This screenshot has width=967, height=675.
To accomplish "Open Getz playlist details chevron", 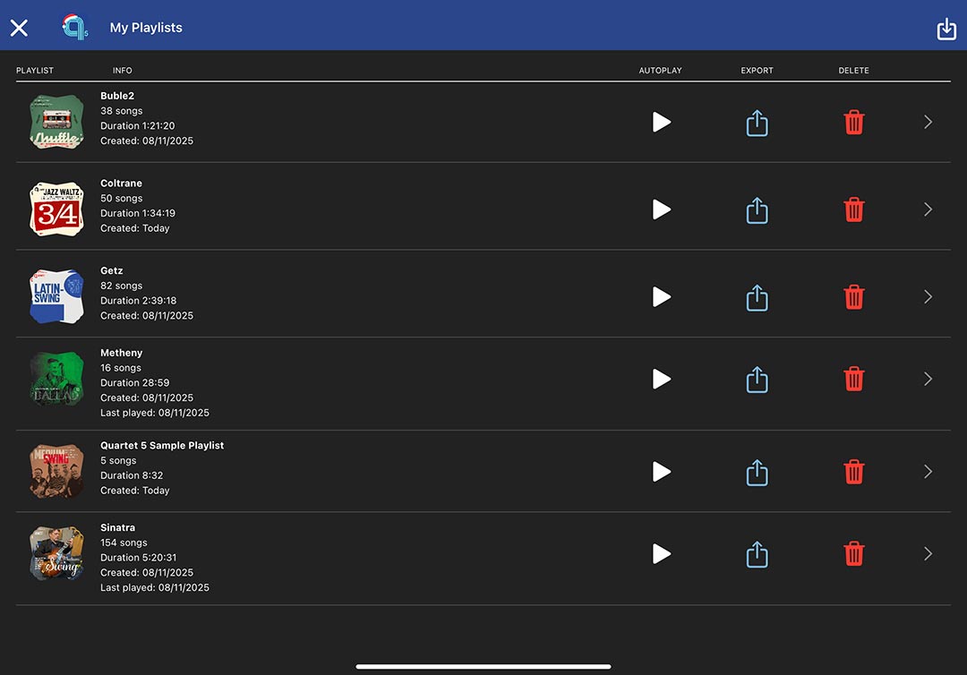I will tap(928, 297).
